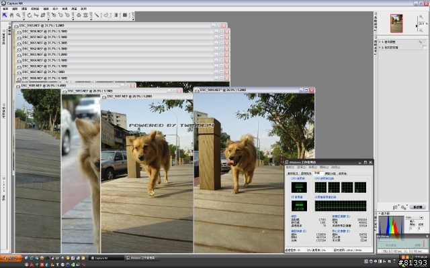Select the fill/remove dark square tool
Screen dimensions: 430x268
pyautogui.click(x=125, y=15)
